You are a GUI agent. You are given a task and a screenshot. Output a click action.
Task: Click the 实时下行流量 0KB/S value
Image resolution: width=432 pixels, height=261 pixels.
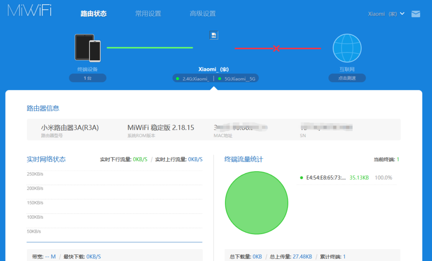click(140, 159)
